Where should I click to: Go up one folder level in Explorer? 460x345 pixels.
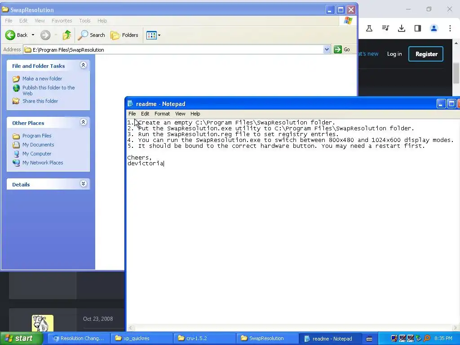(x=67, y=35)
